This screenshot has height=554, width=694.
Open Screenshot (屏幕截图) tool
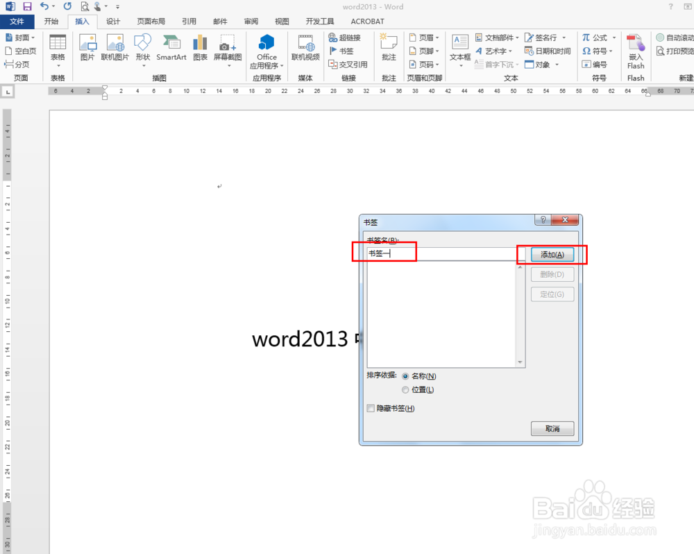(x=228, y=51)
